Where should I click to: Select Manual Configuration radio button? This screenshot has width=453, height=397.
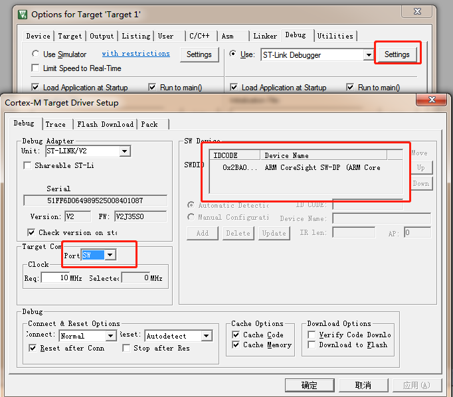[x=191, y=217]
